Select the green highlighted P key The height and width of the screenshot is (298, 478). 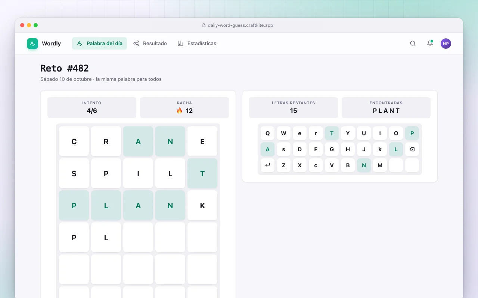(x=412, y=133)
